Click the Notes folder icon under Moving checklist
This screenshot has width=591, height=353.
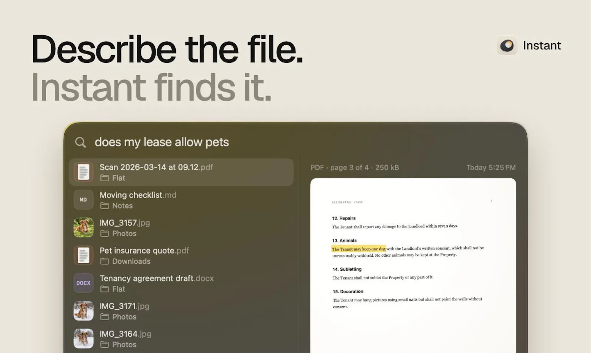[x=105, y=206]
